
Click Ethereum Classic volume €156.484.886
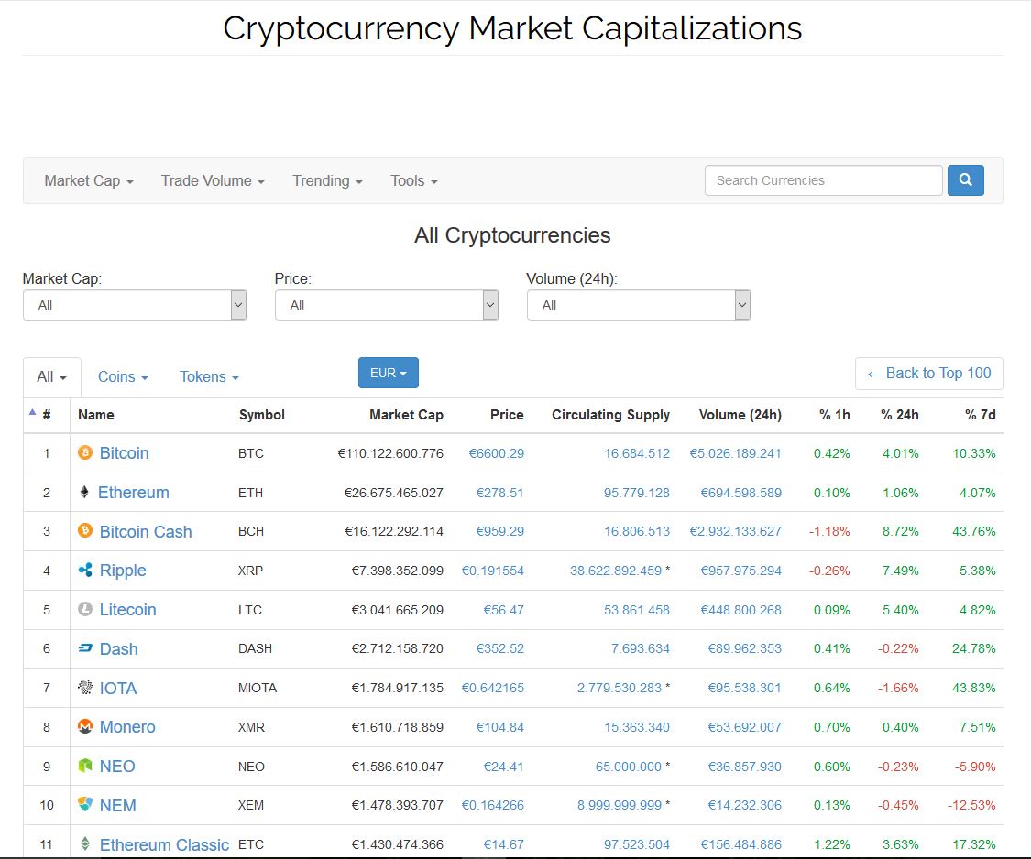point(741,844)
